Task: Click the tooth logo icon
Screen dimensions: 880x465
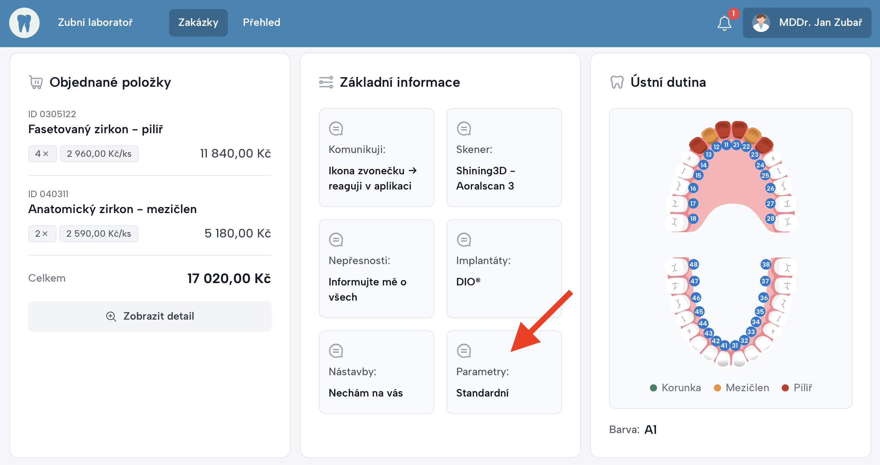Action: pyautogui.click(x=24, y=23)
